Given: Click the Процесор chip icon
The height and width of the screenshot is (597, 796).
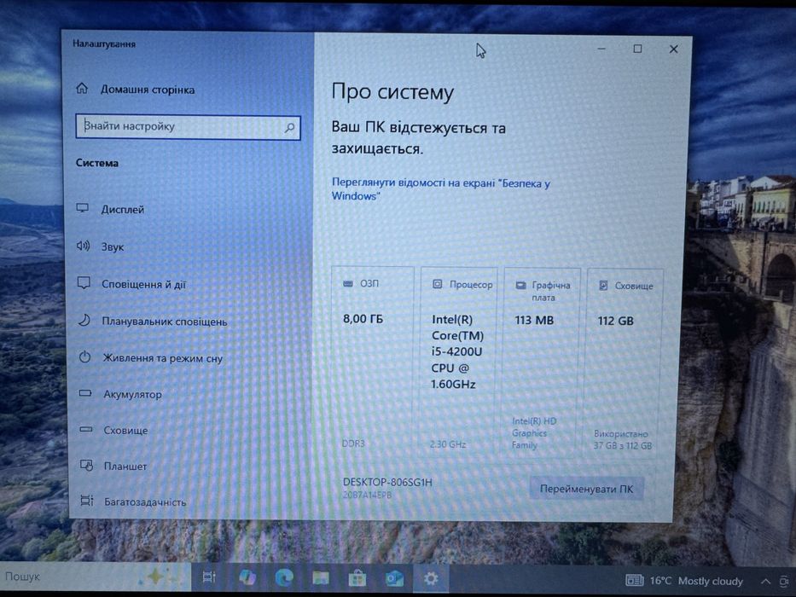Looking at the screenshot, I should [x=437, y=284].
